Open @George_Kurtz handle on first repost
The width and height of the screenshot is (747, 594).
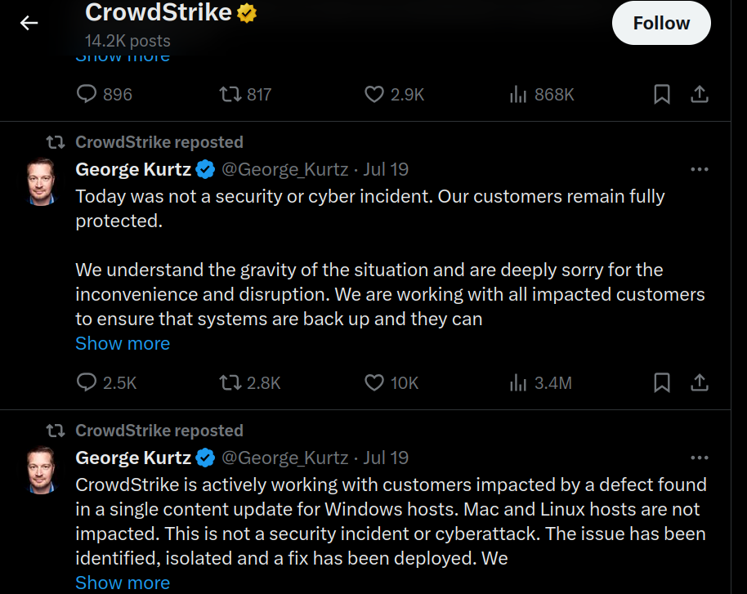[285, 170]
